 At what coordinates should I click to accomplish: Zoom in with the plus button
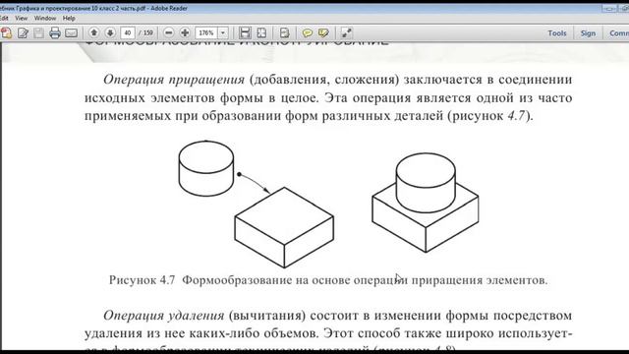(185, 32)
